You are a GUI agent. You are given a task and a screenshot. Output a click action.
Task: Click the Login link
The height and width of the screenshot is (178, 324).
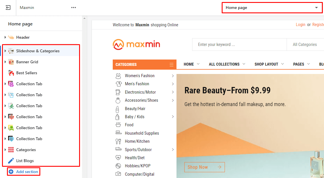pos(300,25)
